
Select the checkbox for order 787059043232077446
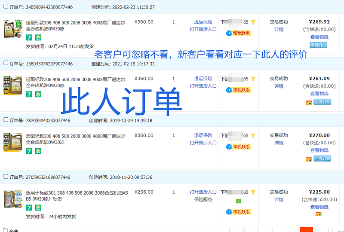click(x=6, y=120)
